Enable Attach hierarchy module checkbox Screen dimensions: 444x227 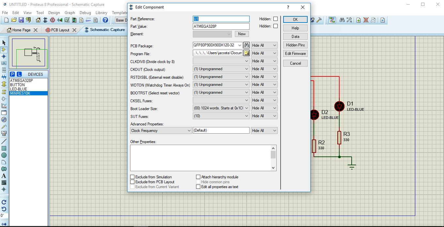tap(198, 177)
